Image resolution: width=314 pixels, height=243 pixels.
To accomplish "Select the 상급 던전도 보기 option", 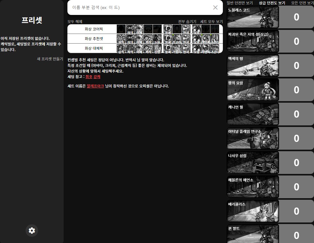I will (x=272, y=3).
